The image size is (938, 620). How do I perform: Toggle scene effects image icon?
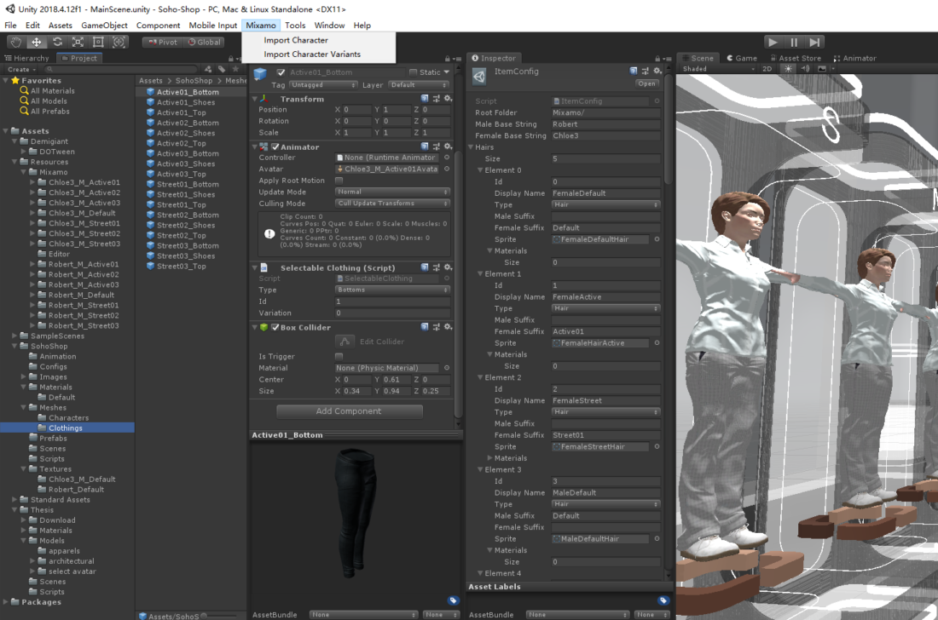coord(822,69)
